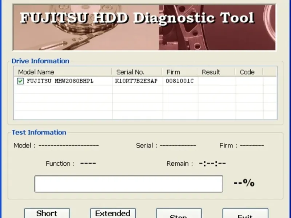Click the FUJITSU HDD Diagnostic Tool banner title

click(x=137, y=18)
